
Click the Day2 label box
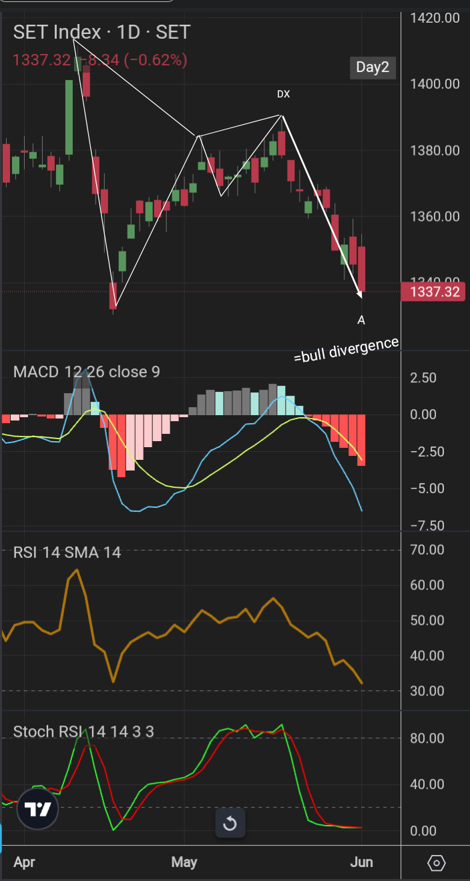(x=372, y=67)
